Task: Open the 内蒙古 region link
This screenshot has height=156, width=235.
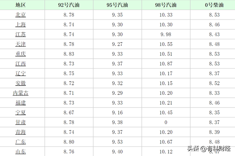Action: 21,93
